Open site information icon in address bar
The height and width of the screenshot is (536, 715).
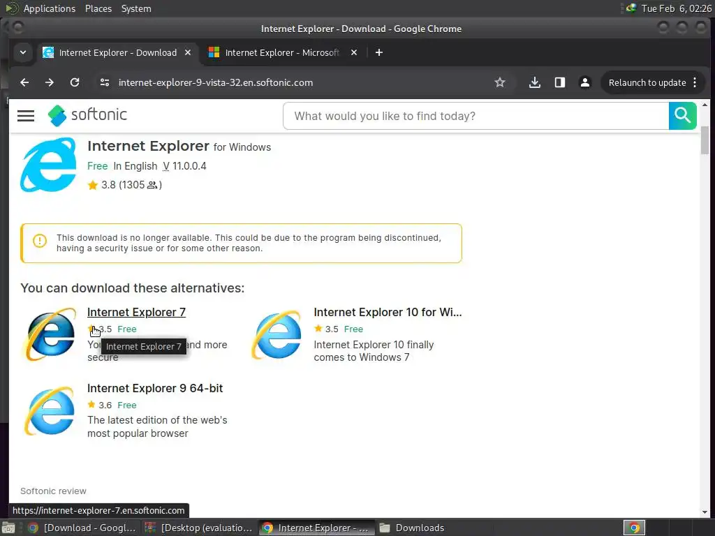(105, 82)
